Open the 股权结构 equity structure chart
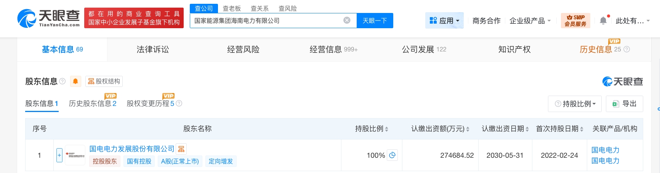The image size is (660, 173). point(104,81)
